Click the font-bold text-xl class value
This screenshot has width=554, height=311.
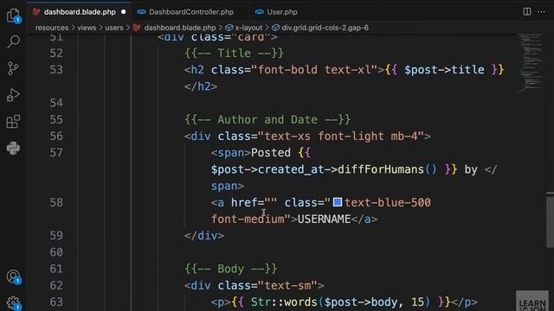coord(314,70)
